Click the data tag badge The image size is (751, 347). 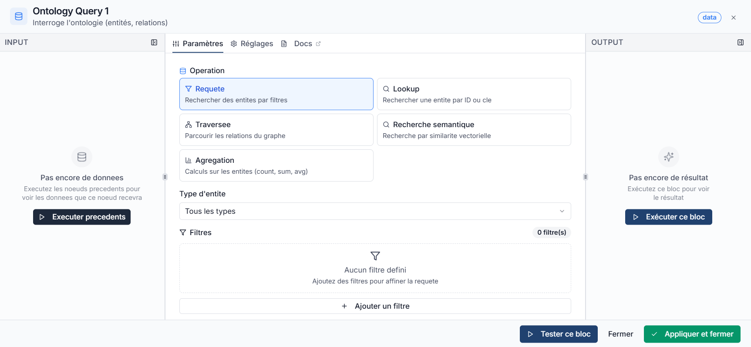[709, 17]
